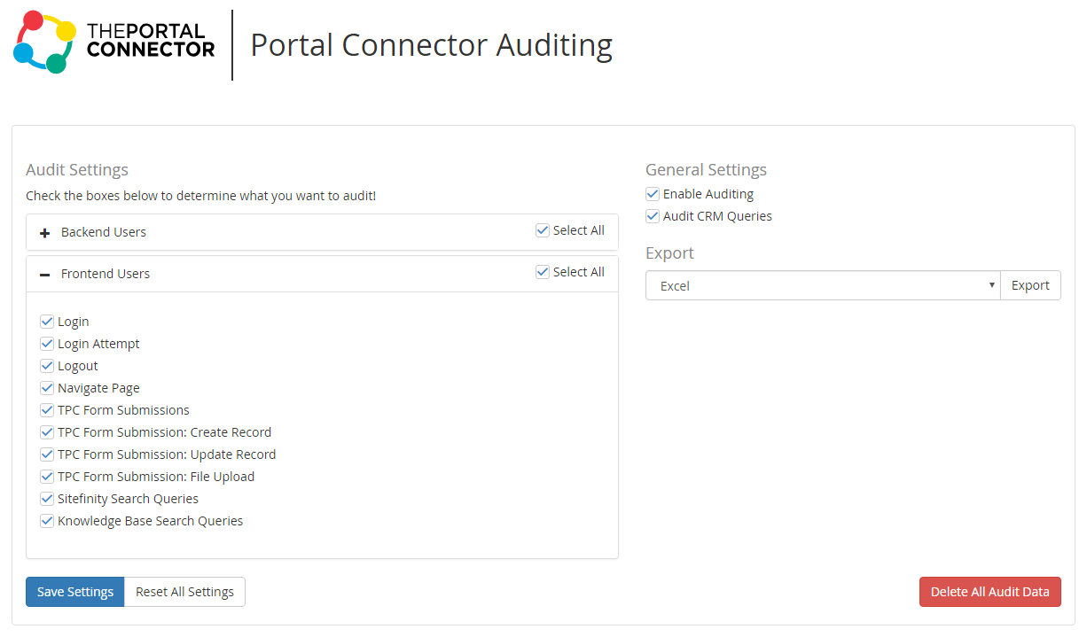Toggle Sitefinity Search Queries checkbox
This screenshot has width=1087, height=637.
coord(47,499)
